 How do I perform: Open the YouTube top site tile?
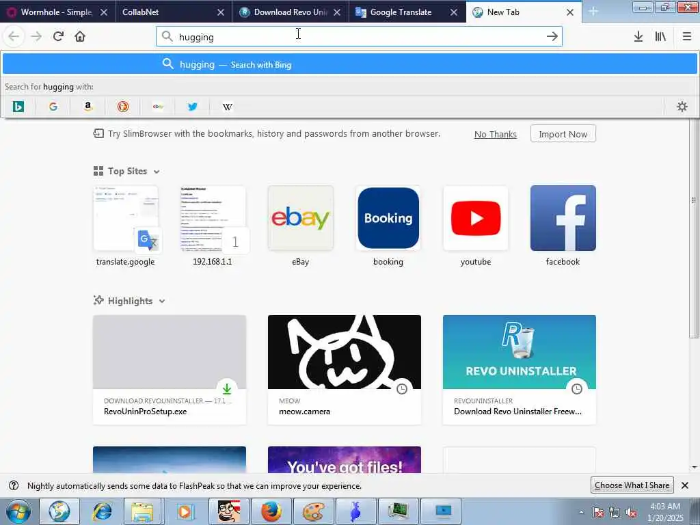pos(476,227)
